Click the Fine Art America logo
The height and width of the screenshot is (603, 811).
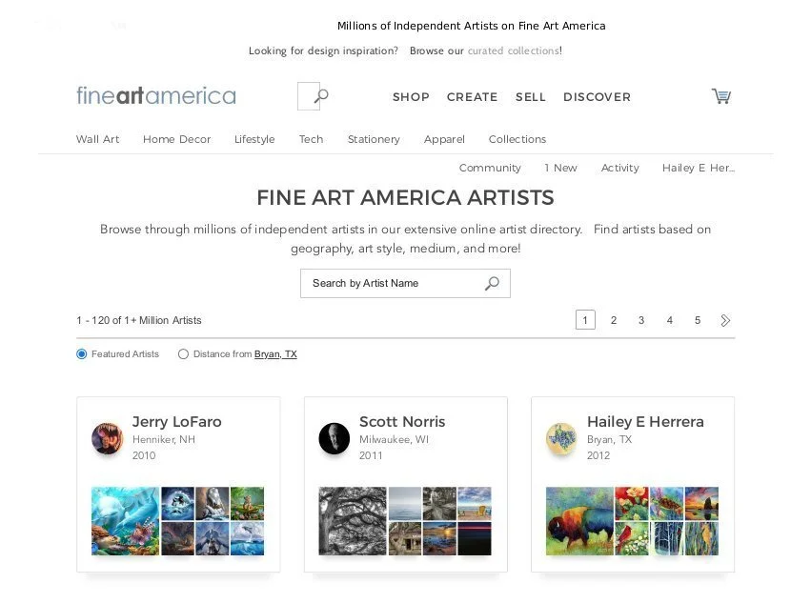pyautogui.click(x=156, y=95)
